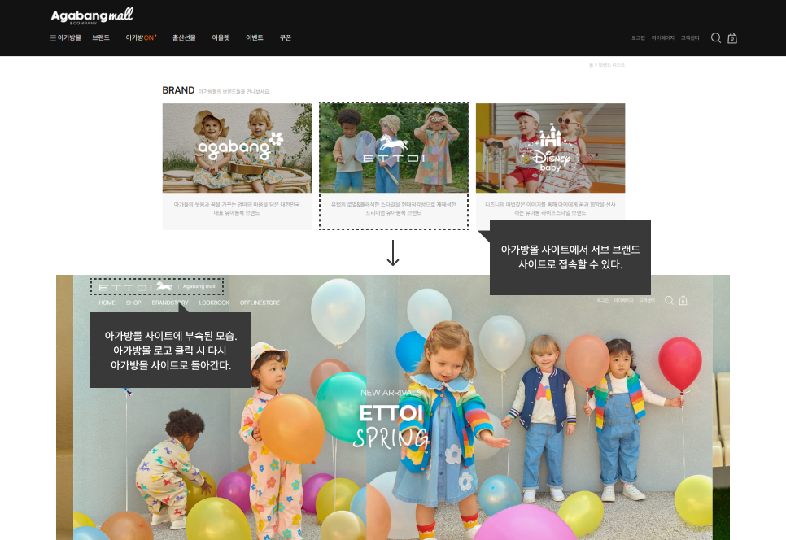Open SHOP in the ETTOI navigation
Viewport: 786px width, 540px height.
click(x=133, y=303)
